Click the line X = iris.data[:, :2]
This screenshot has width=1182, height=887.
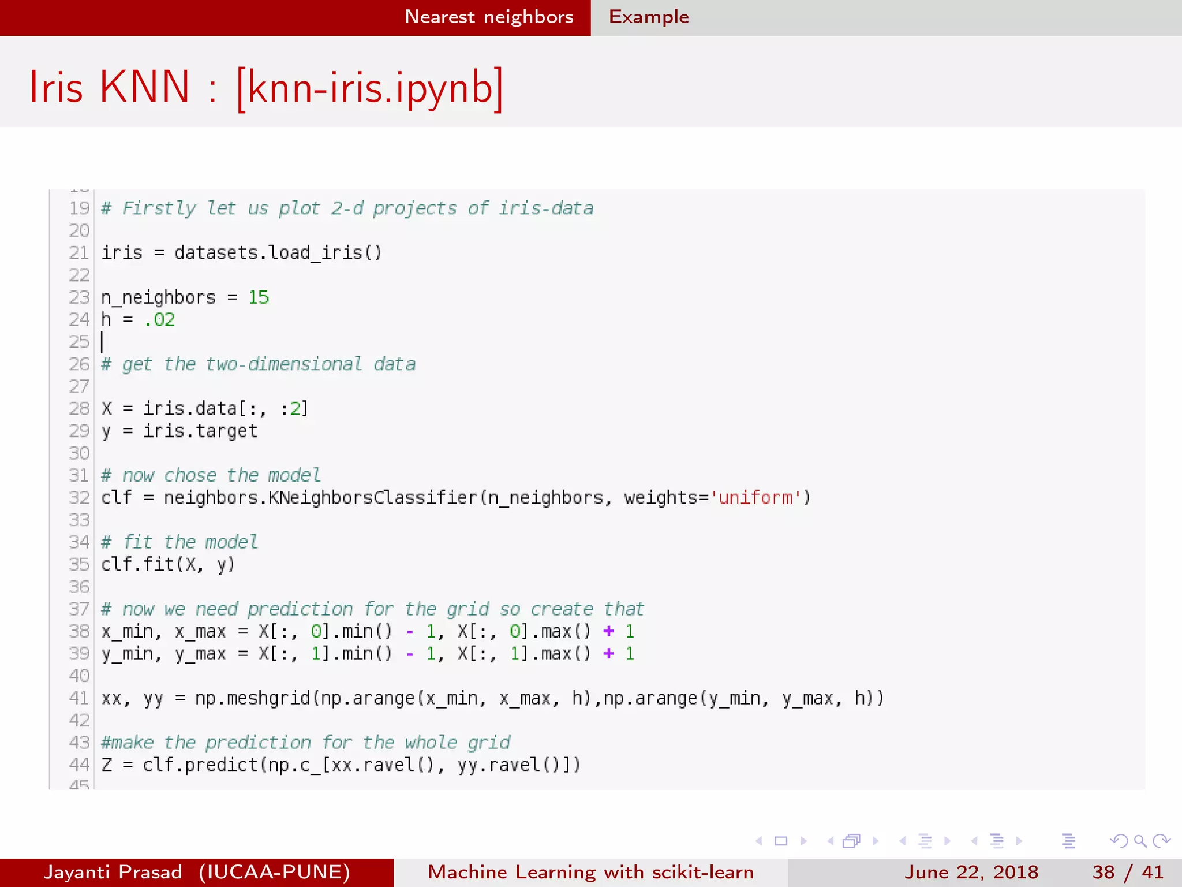[205, 408]
